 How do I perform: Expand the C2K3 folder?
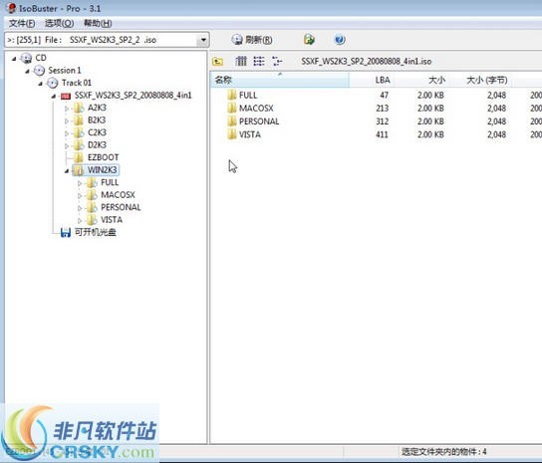point(67,133)
